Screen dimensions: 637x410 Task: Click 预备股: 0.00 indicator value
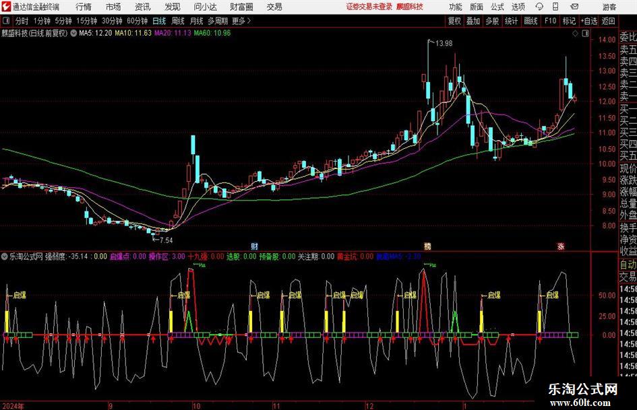point(277,257)
